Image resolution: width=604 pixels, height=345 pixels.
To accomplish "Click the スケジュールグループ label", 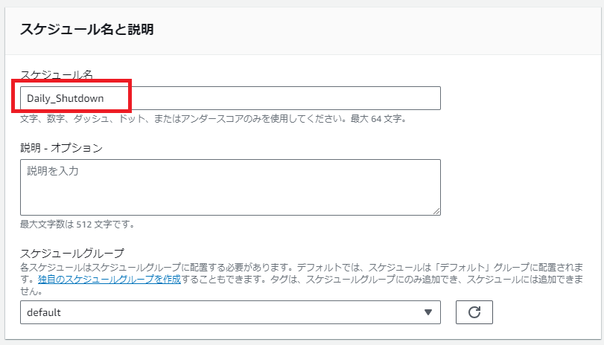I will coord(71,253).
